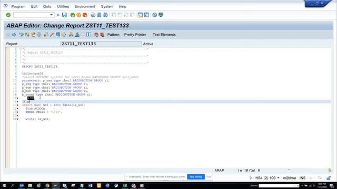The height and width of the screenshot is (189, 337).
Task: Open the Utilities menu
Action: 63,6
